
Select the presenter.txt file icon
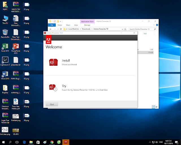(x=16, y=61)
